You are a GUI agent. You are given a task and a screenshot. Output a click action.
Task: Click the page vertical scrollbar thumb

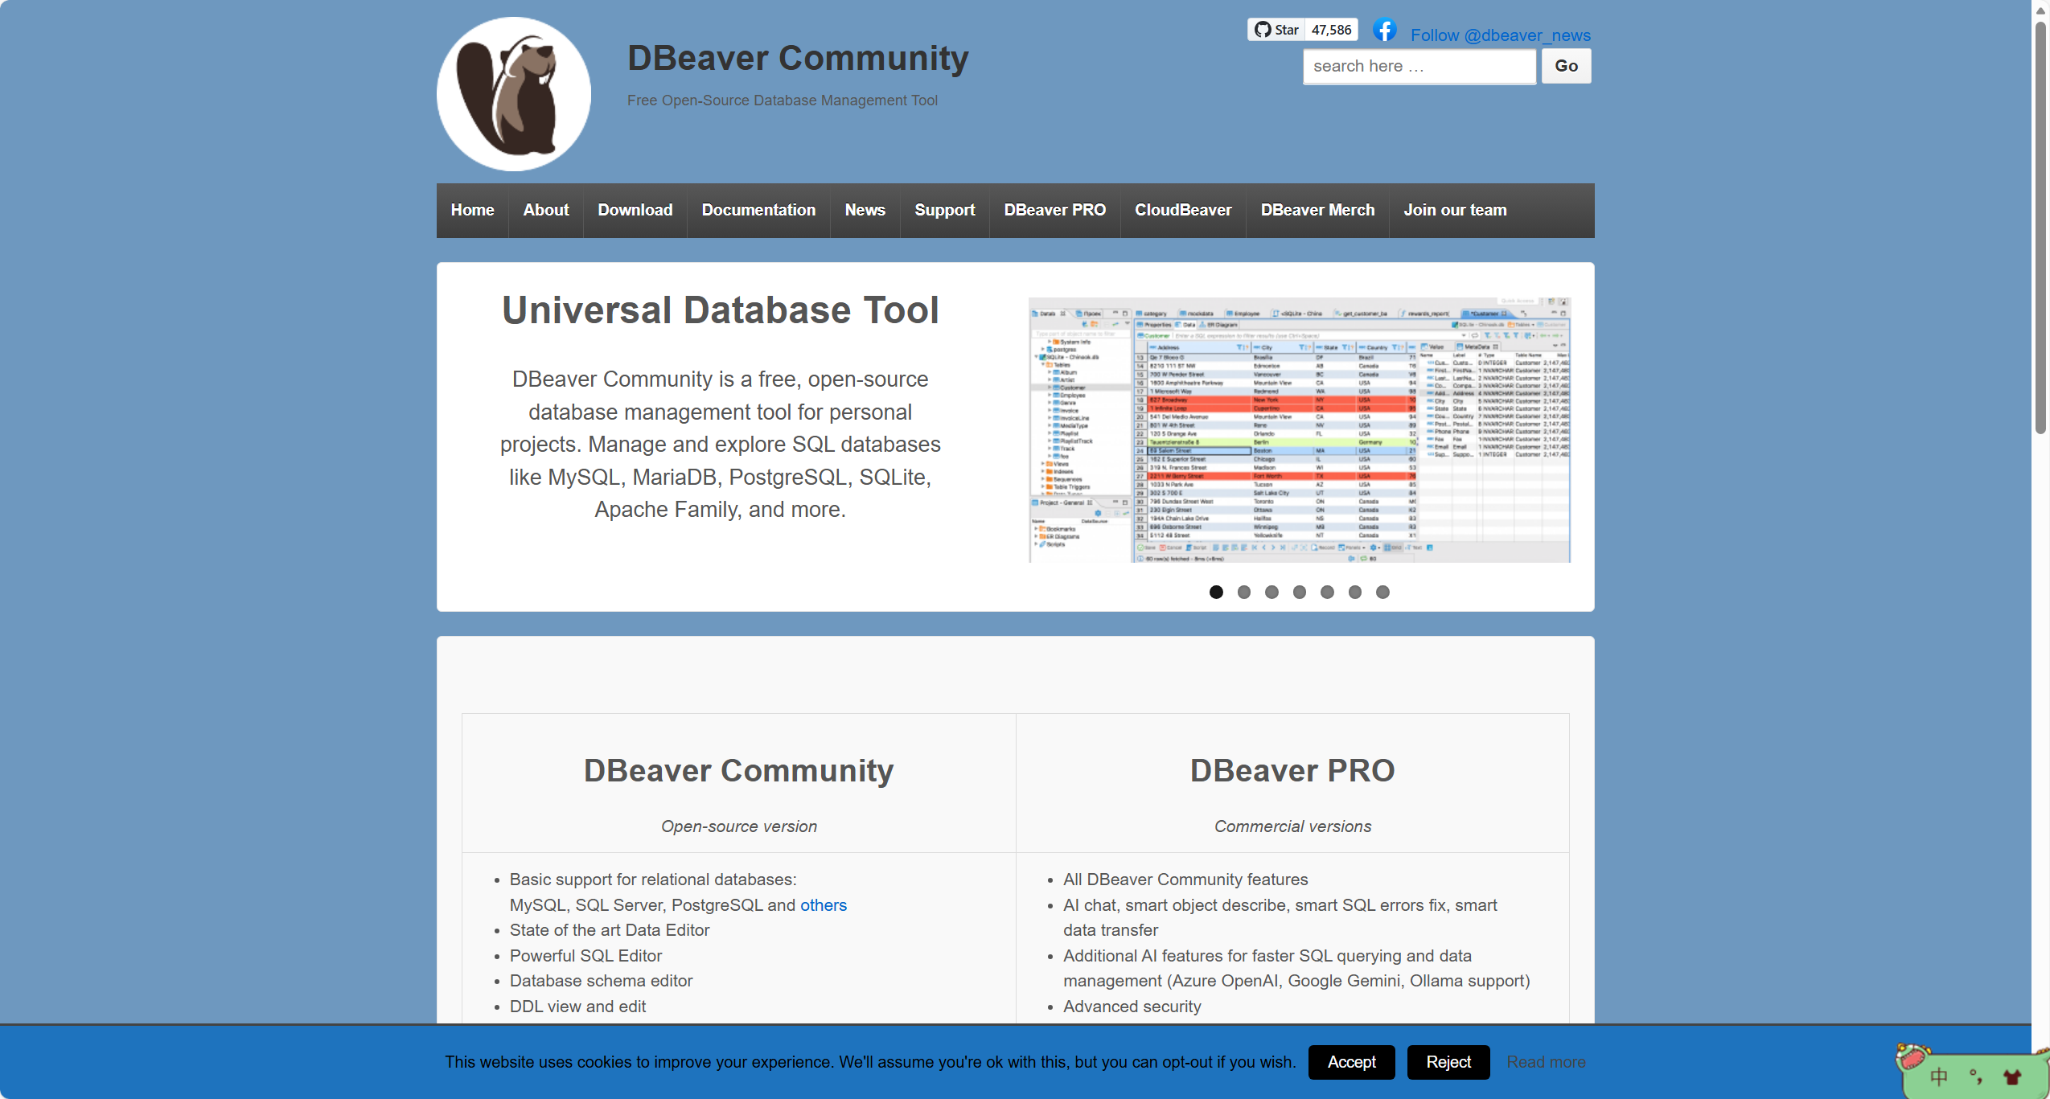[x=2040, y=225]
